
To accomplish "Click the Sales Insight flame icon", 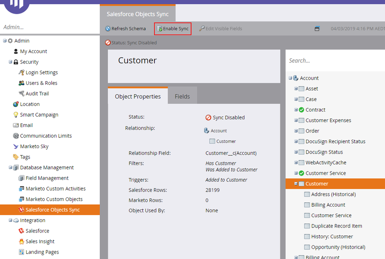I will coord(21,241).
